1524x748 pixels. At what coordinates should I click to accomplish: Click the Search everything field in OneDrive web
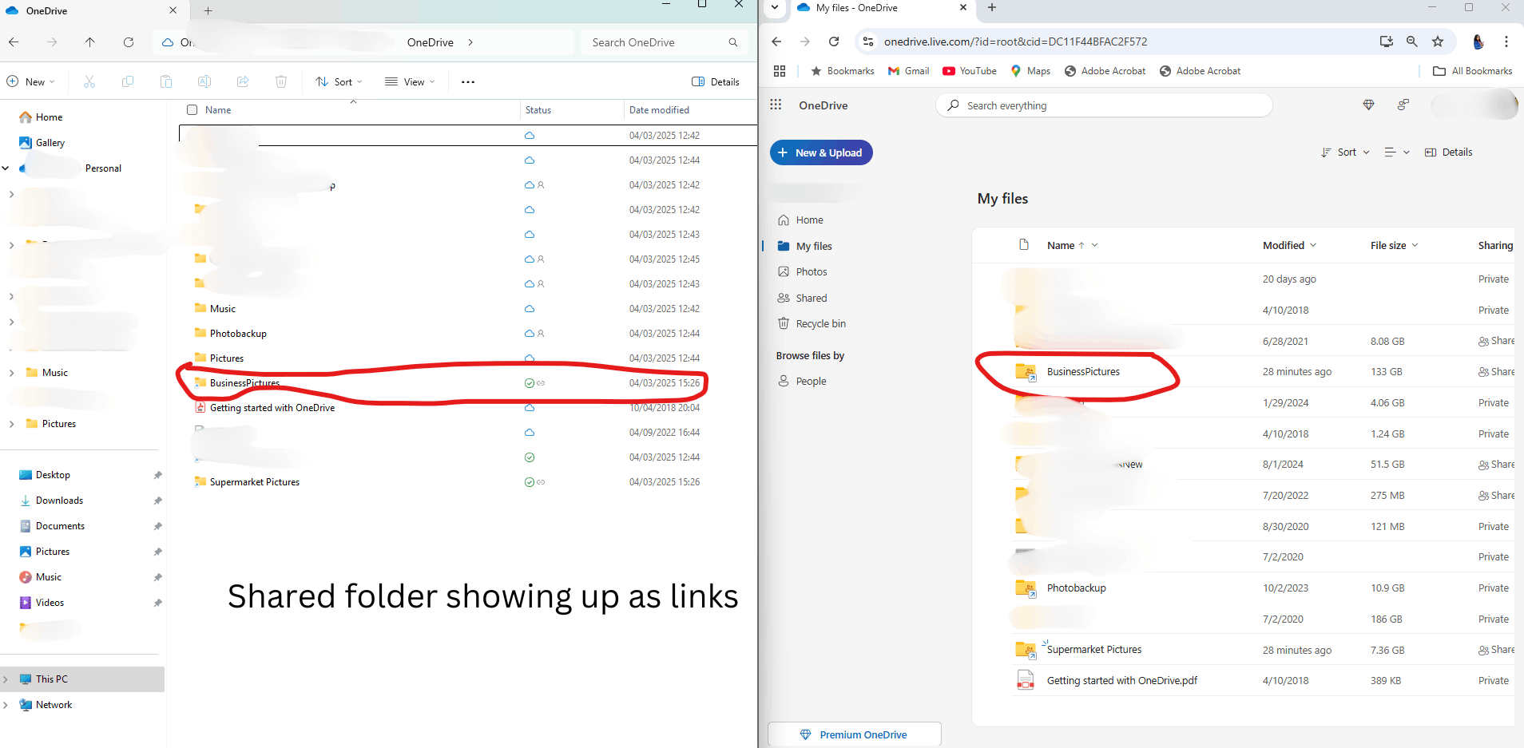tap(1104, 105)
